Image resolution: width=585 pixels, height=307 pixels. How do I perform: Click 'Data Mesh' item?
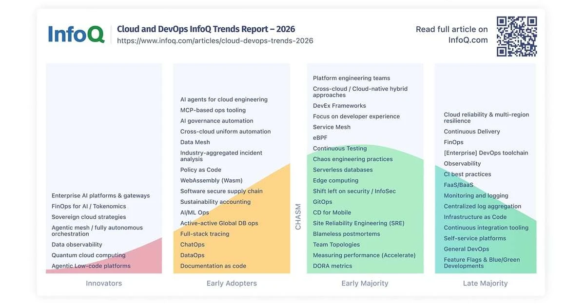click(195, 142)
